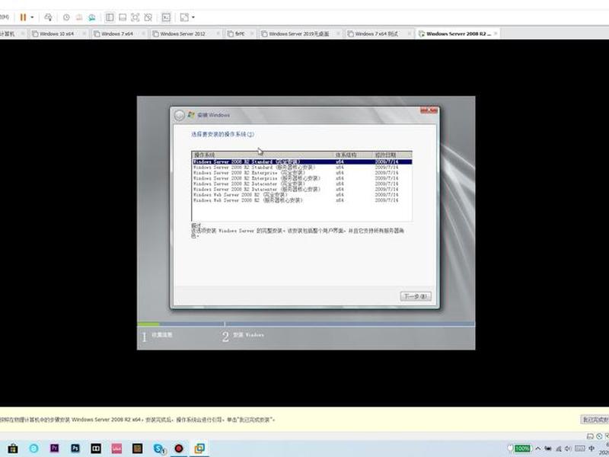Open the pink app icon on taskbar
Image resolution: width=609 pixels, height=457 pixels.
point(116,449)
